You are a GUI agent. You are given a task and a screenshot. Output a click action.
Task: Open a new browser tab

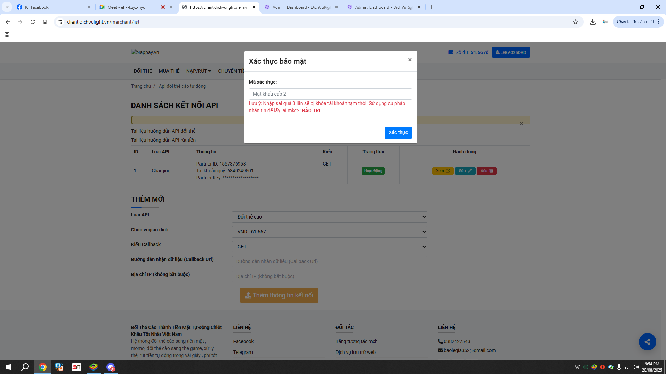tap(432, 7)
